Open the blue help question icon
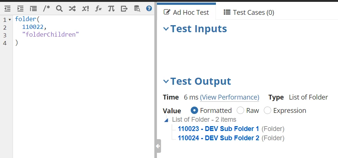338x158 pixels. (x=149, y=9)
